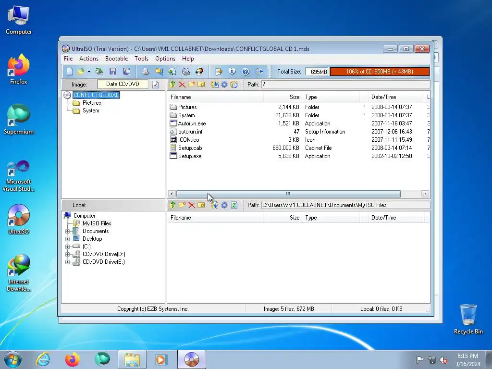Viewport: 492px width, 369px height.
Task: Click the Add files icon in Local toolbar
Action: 215,205
